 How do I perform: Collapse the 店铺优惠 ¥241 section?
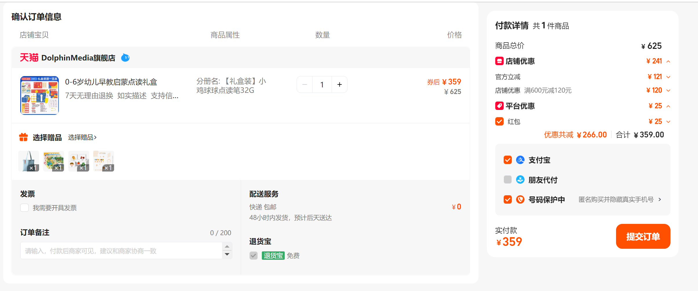(x=668, y=61)
